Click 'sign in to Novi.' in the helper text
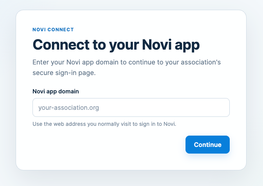Screen dimensions: 263x186 click(158, 124)
